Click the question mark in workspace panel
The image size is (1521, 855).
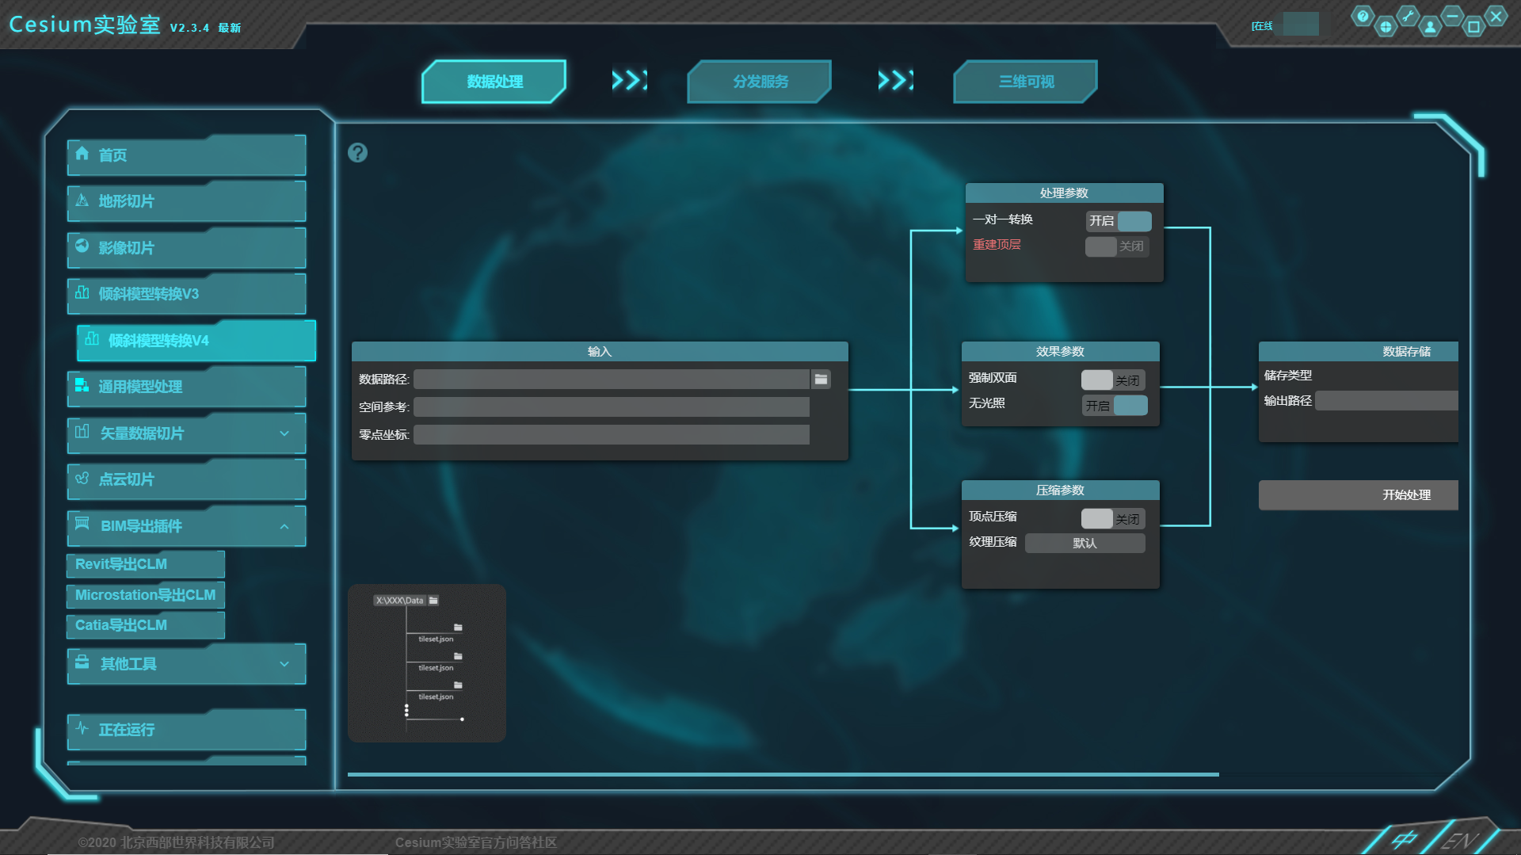point(357,152)
